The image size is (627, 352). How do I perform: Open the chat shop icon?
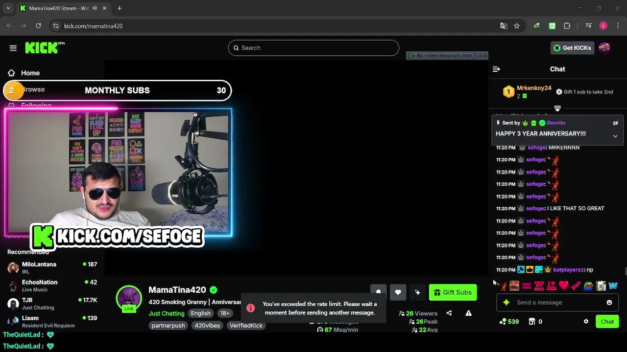(x=532, y=322)
